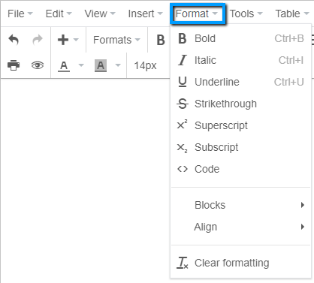Click the Redo arrow icon
Image resolution: width=314 pixels, height=283 pixels.
(x=38, y=40)
